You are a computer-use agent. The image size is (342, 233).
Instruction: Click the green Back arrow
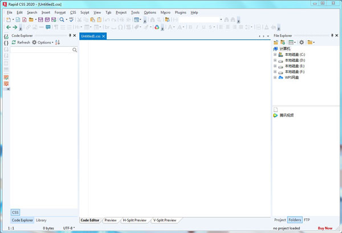point(9,27)
